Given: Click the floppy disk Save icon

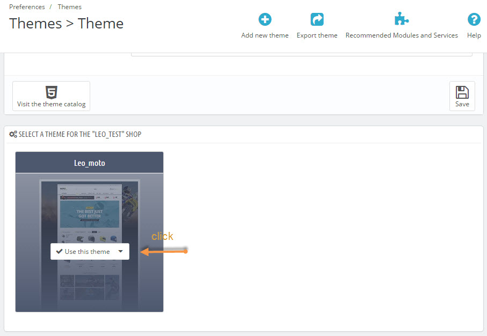Looking at the screenshot, I should tap(462, 92).
